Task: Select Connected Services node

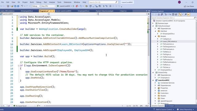Action: [167, 83]
